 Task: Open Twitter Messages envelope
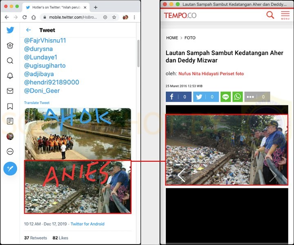(10, 91)
